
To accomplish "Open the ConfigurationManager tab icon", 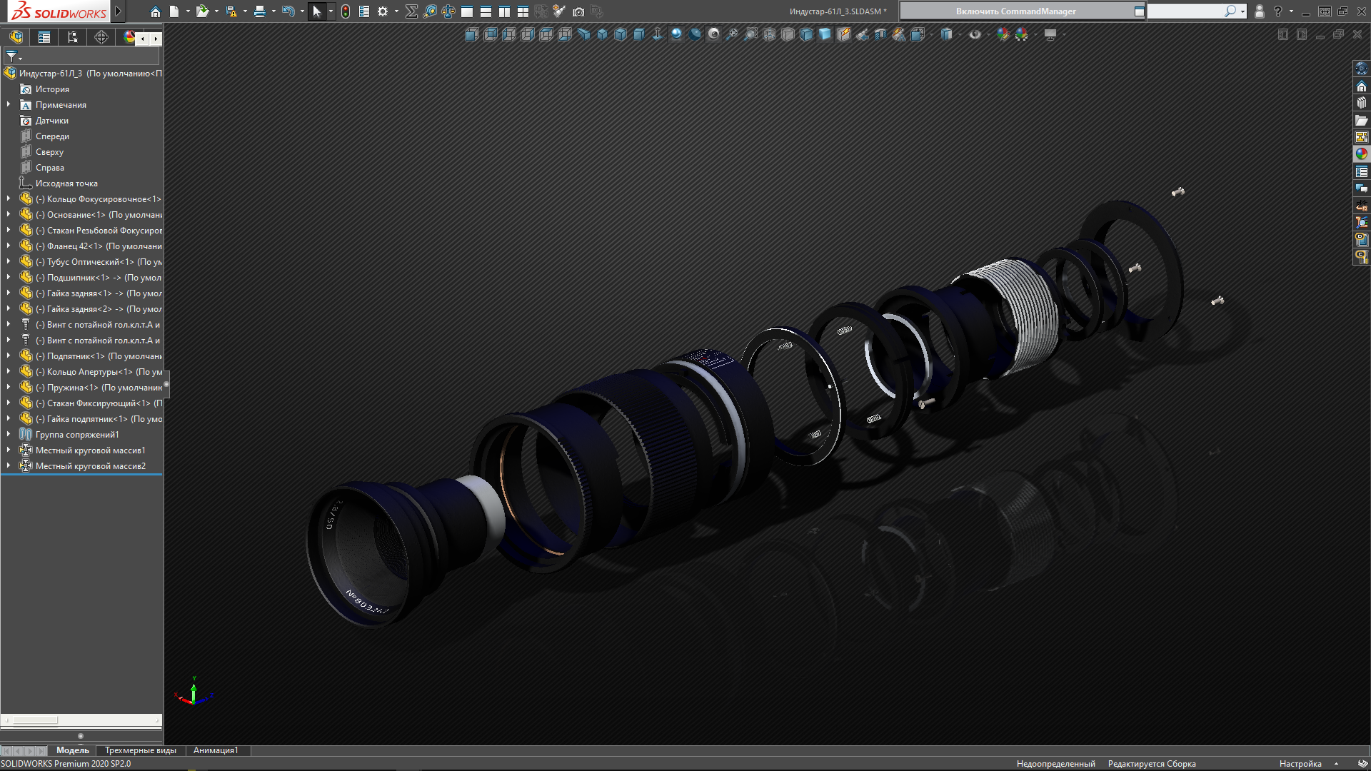I will coord(73,38).
